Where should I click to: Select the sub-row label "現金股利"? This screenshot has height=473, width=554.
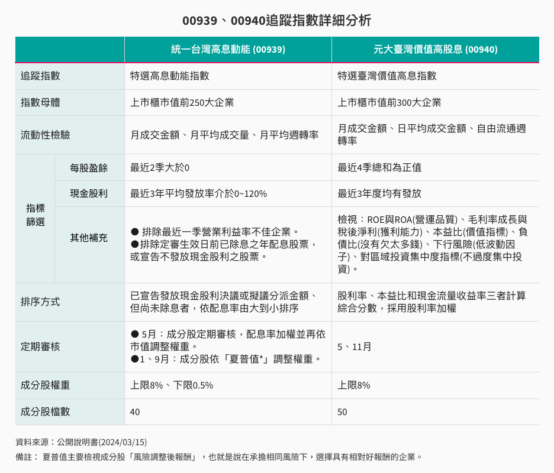pyautogui.click(x=89, y=193)
